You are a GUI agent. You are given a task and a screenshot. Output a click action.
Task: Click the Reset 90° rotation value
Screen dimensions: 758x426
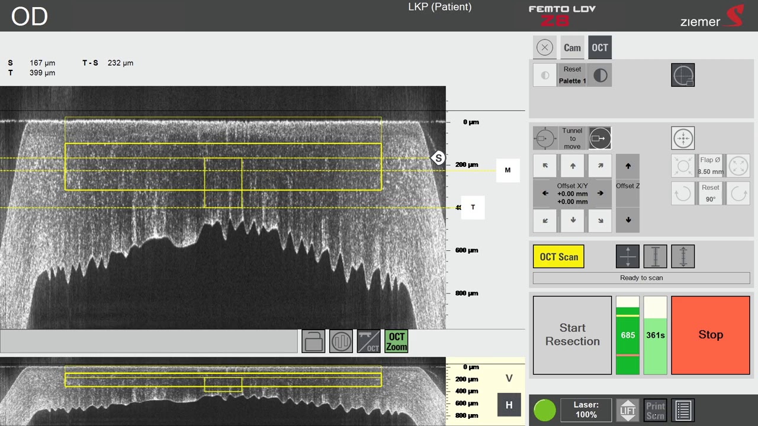(x=710, y=193)
